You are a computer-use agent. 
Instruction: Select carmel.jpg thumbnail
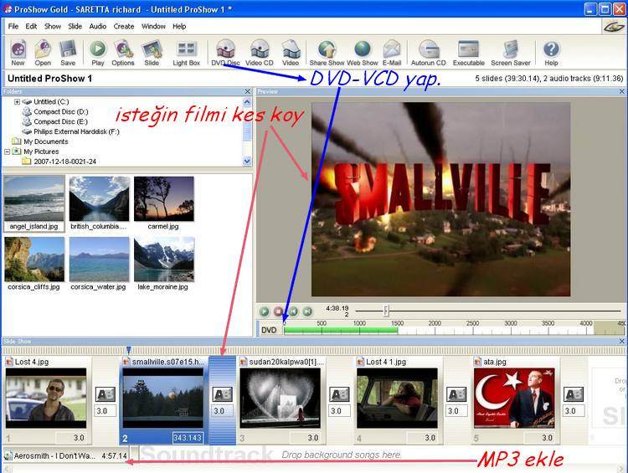pyautogui.click(x=163, y=203)
